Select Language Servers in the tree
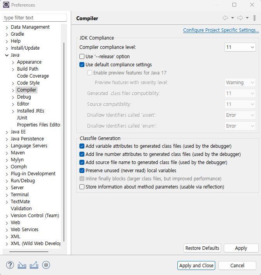The image size is (261, 275). 29,146
